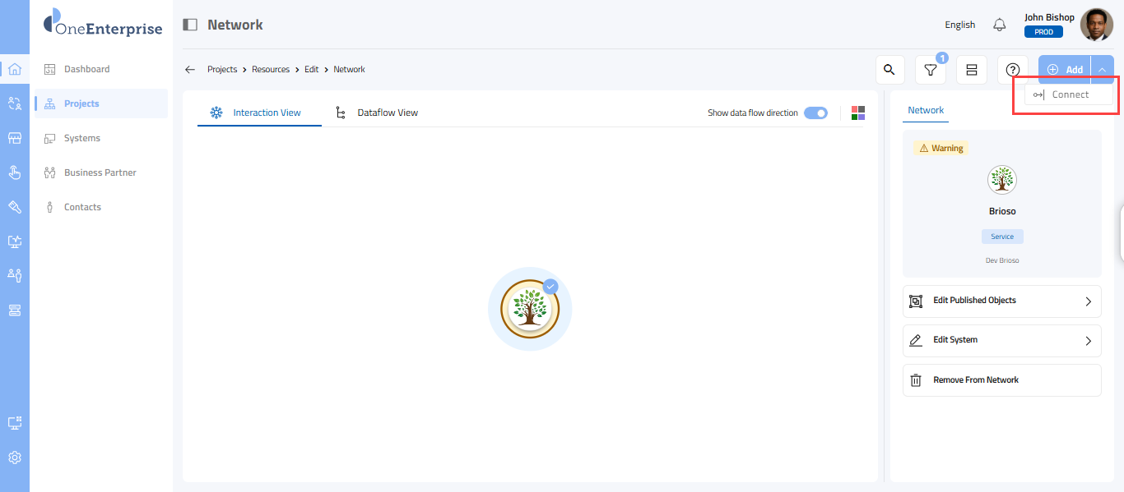Click the search magnifier icon
The image size is (1124, 492).
(889, 70)
